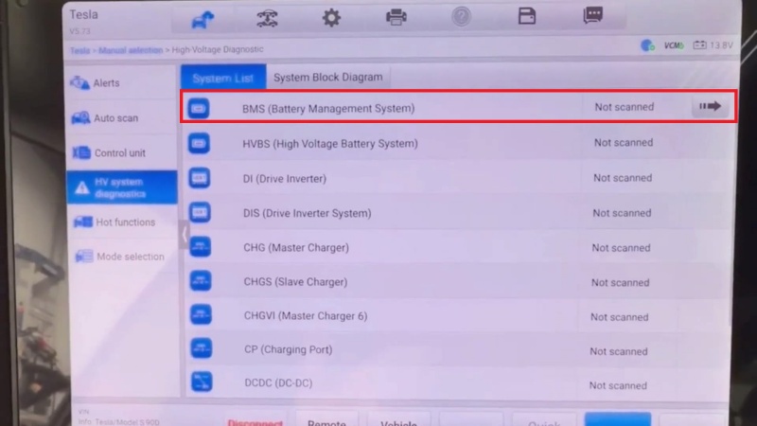The image size is (757, 426).
Task: Select DI (Drive Inverter) row text
Action: pos(285,179)
